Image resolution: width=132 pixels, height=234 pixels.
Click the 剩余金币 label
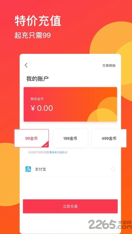pos(37,99)
